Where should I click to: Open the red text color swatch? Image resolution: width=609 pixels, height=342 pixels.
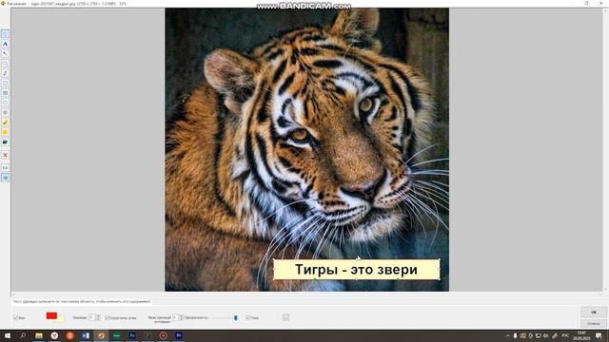51,315
